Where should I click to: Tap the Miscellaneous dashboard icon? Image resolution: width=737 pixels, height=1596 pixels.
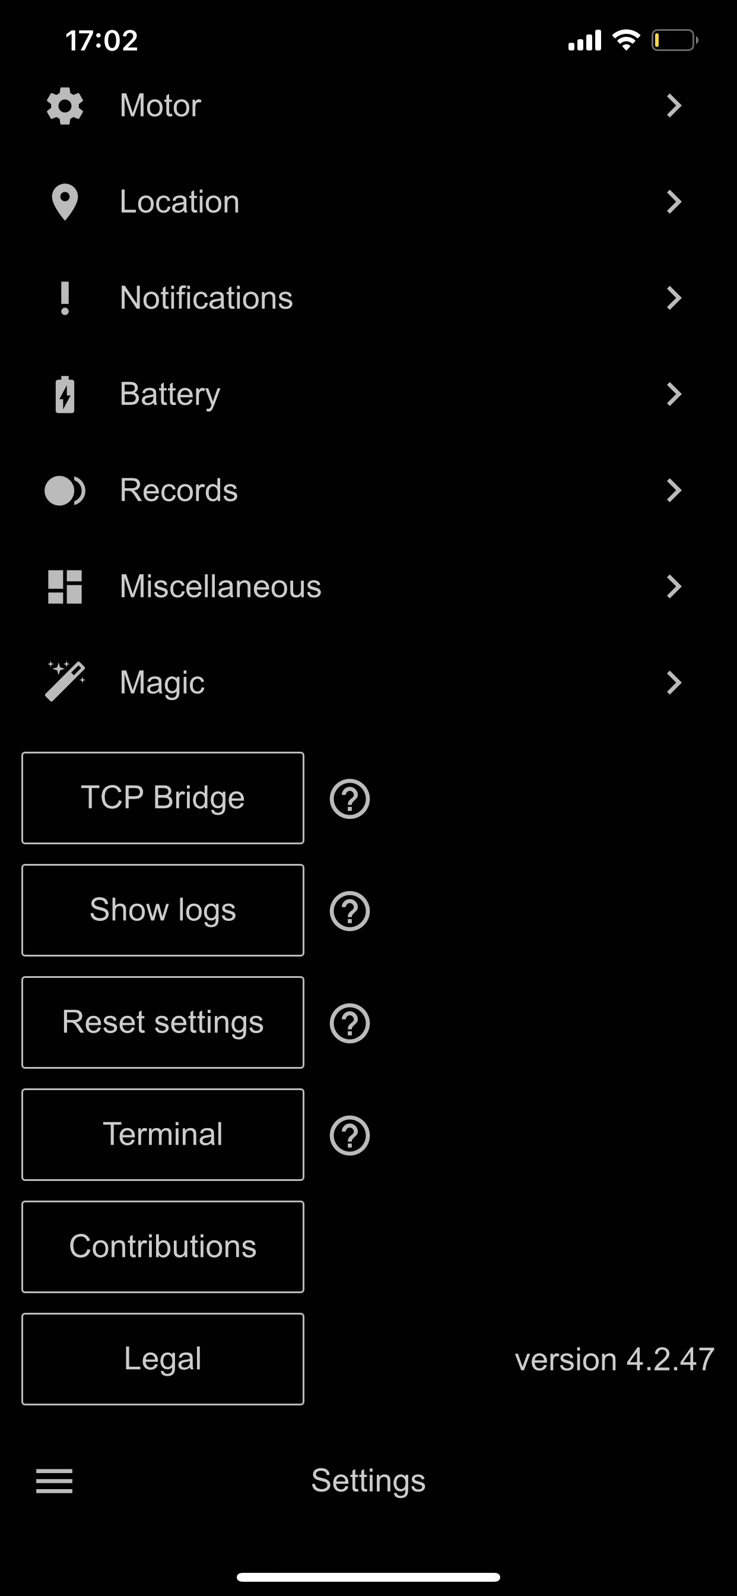click(x=65, y=587)
